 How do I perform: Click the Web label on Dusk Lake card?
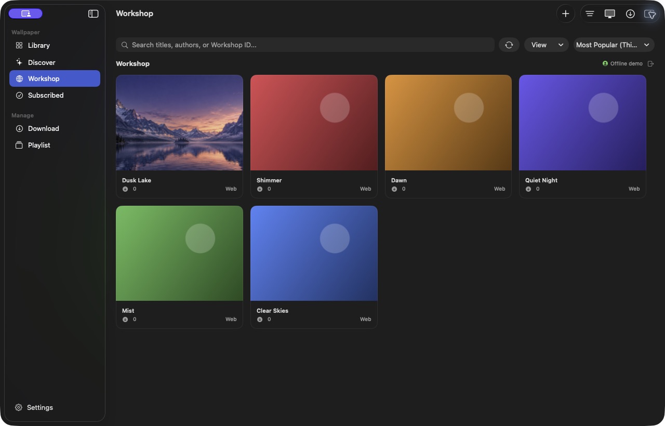(x=231, y=189)
